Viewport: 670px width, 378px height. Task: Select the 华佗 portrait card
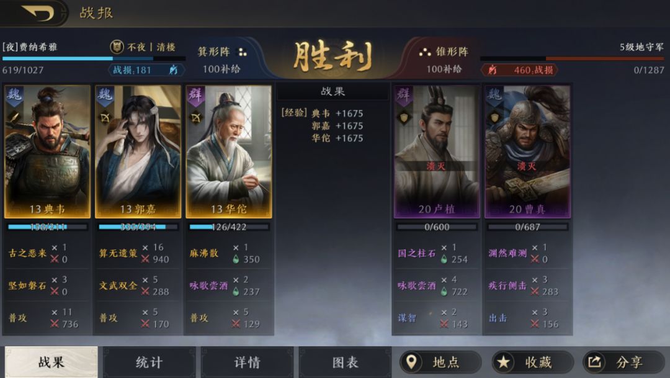click(x=228, y=151)
